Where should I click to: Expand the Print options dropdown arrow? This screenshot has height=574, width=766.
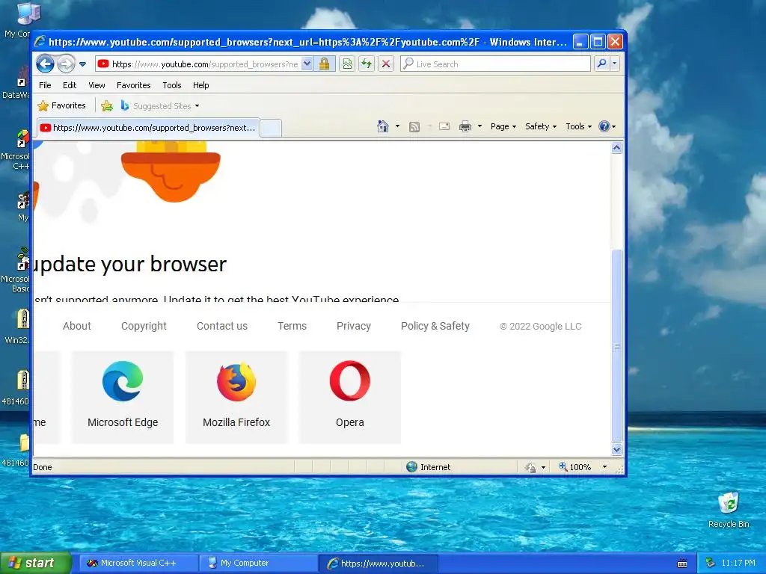(x=479, y=126)
